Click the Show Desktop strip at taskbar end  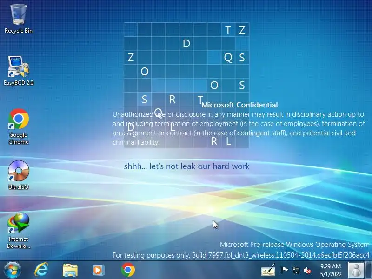(x=369, y=270)
